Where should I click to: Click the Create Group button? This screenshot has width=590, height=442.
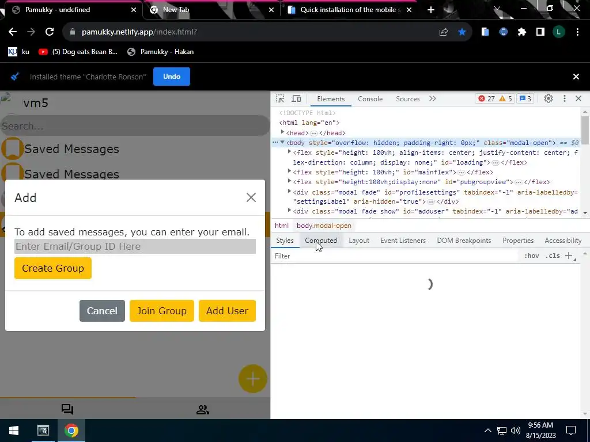(x=53, y=268)
